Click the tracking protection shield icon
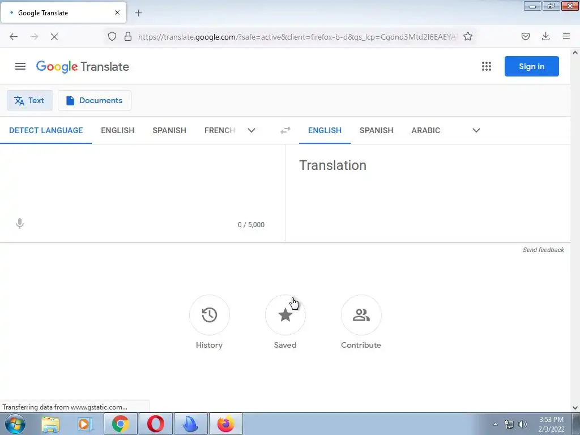This screenshot has height=435, width=580. click(112, 36)
